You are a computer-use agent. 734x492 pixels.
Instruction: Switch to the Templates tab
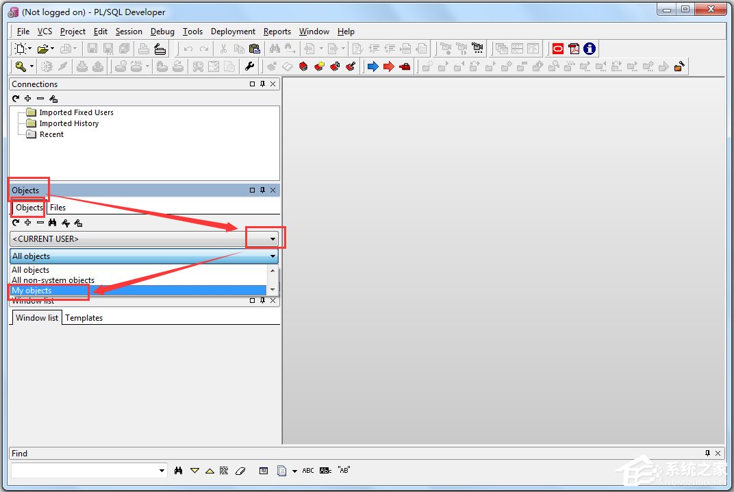point(84,318)
